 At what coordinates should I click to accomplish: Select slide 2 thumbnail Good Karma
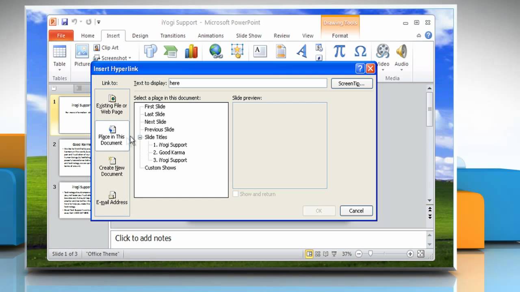[75, 157]
